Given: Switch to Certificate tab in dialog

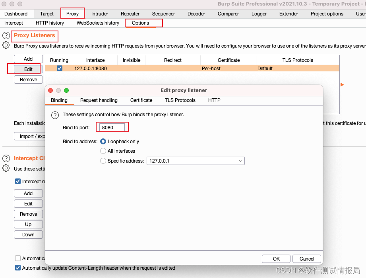Looking at the screenshot, I should (141, 100).
